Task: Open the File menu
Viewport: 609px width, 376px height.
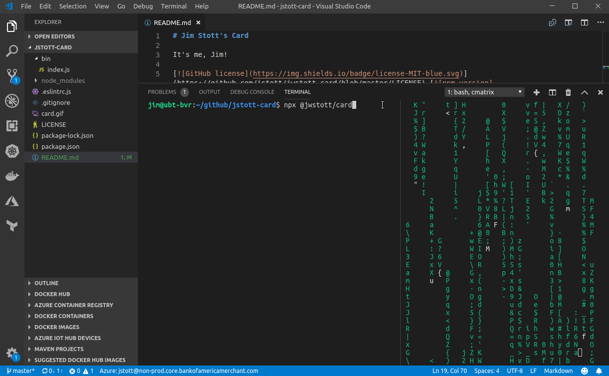Action: point(26,6)
